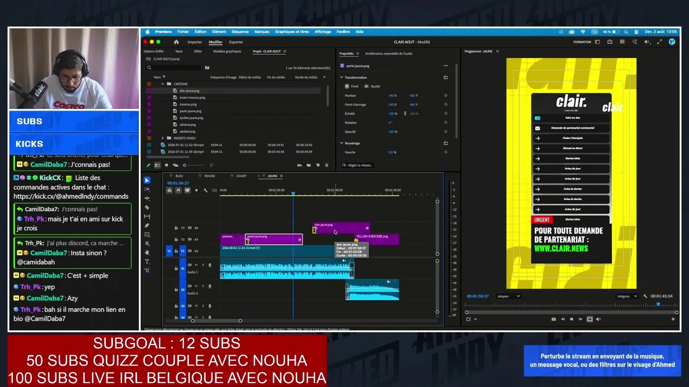The height and width of the screenshot is (387, 689).
Task: Toggle lock on track V3
Action: point(176,228)
